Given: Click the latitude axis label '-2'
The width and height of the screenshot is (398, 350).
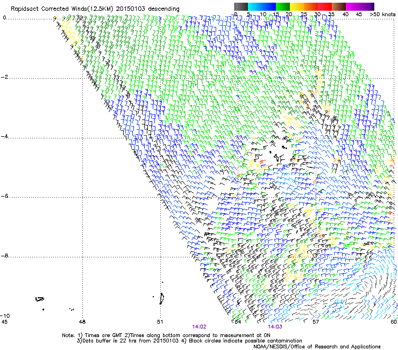Looking at the screenshot, I should [4, 77].
